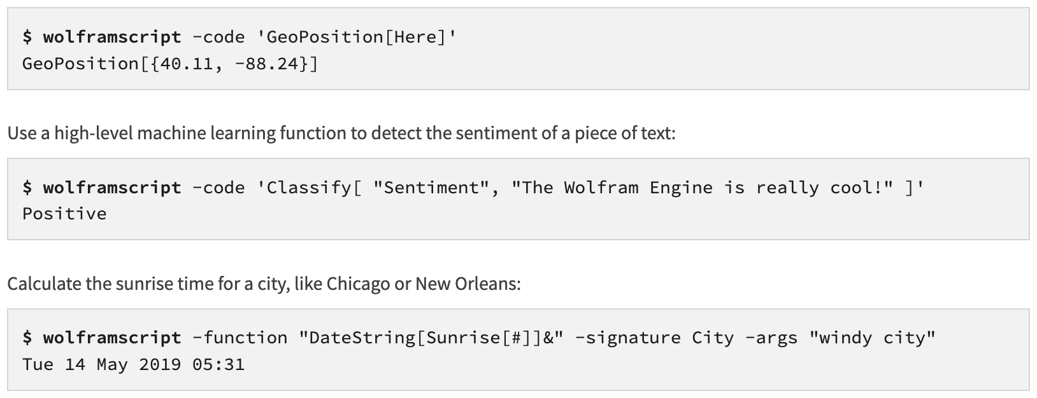The image size is (1037, 398).
Task: Click the "windy city" argument string
Action: tap(872, 338)
